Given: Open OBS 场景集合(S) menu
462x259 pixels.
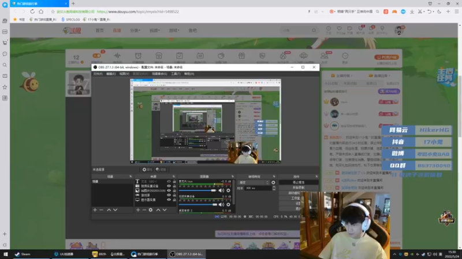Looking at the screenshot, I should click(159, 74).
